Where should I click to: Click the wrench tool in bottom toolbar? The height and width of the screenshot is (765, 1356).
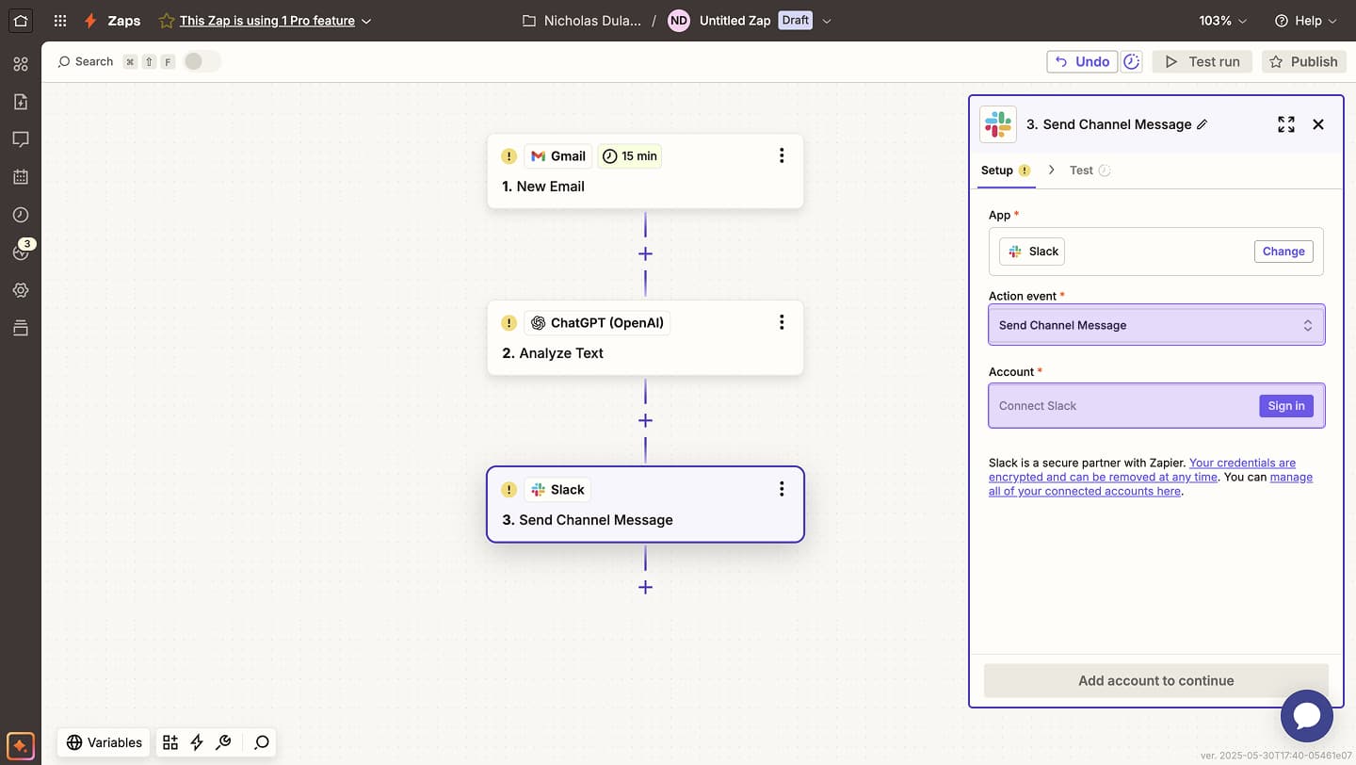[223, 742]
